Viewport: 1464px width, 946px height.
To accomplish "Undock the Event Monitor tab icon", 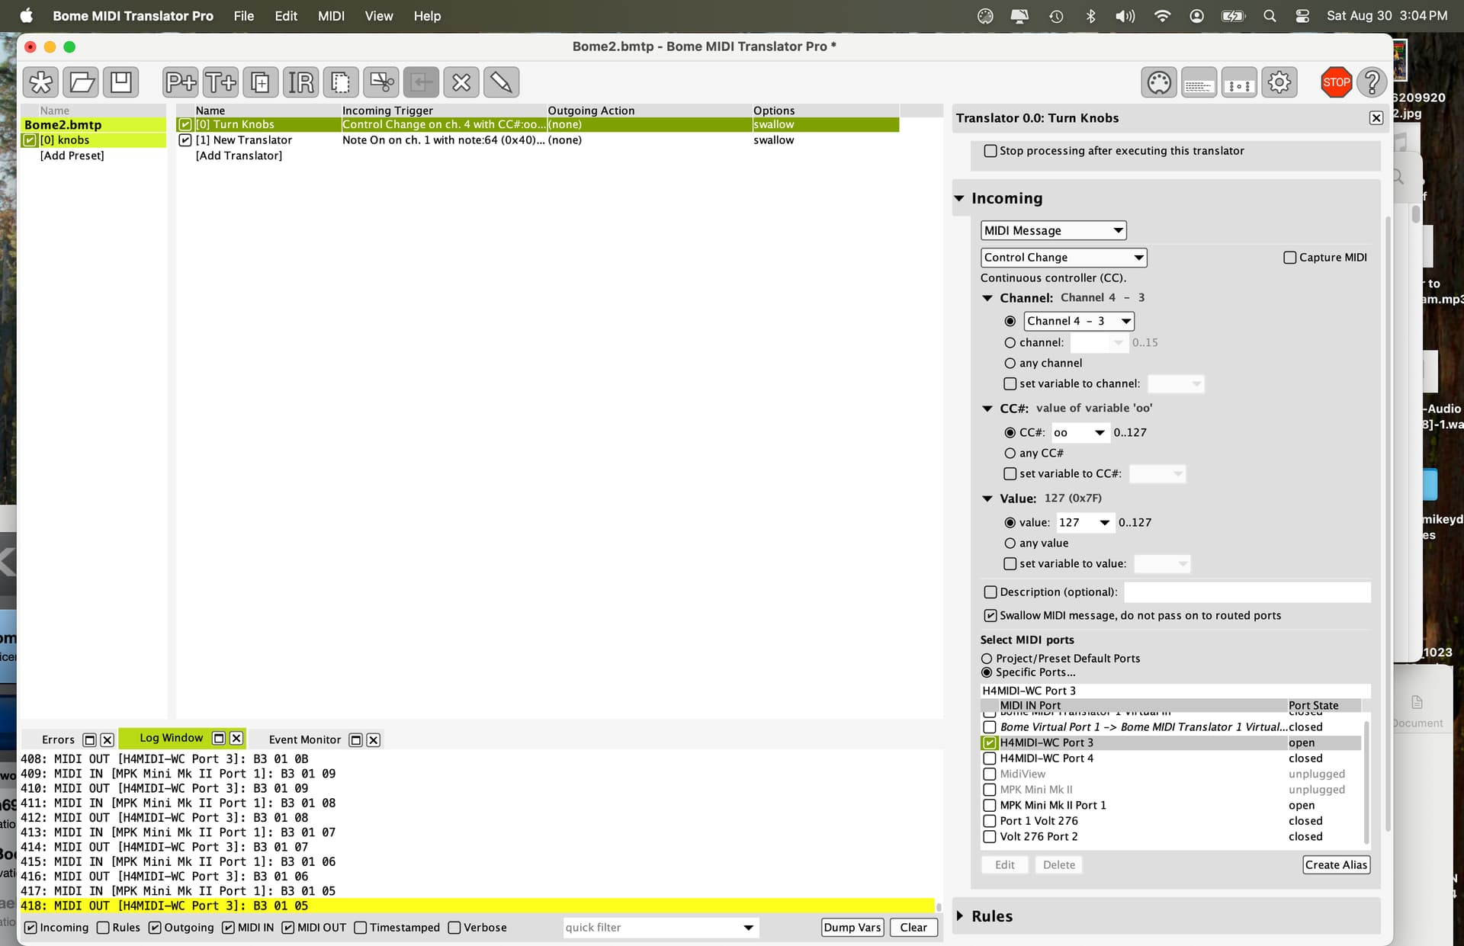I will pos(355,739).
